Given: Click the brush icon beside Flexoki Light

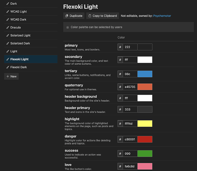Looking at the screenshot, I should 8,59.
